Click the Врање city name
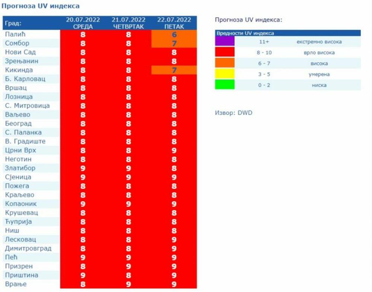The image size is (372, 292). pos(16,284)
